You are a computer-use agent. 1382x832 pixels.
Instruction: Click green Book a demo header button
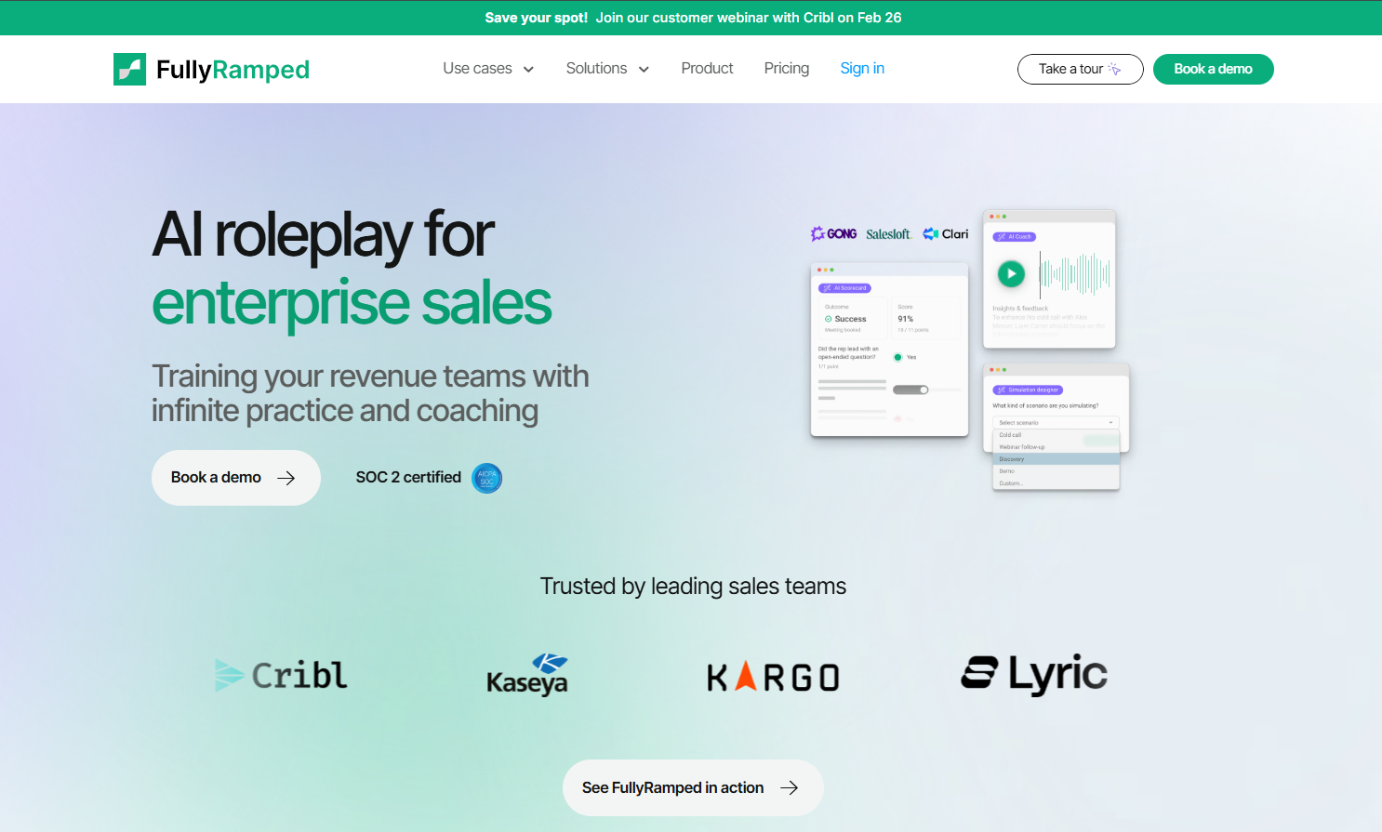pyautogui.click(x=1214, y=69)
